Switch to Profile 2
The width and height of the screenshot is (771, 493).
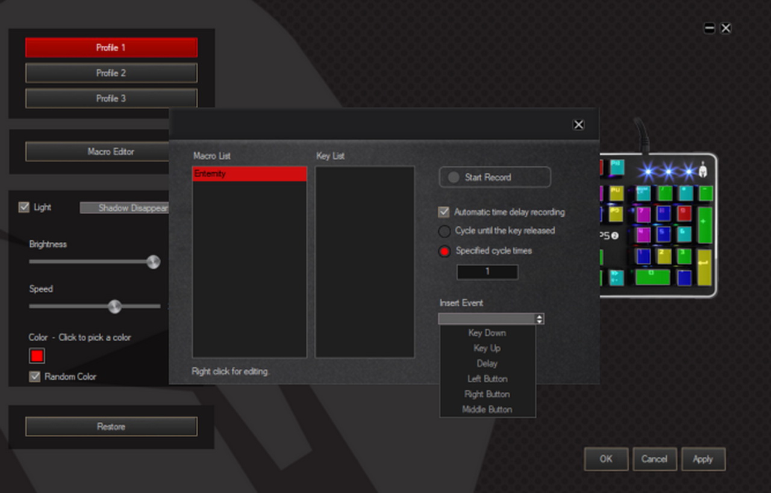pyautogui.click(x=111, y=73)
